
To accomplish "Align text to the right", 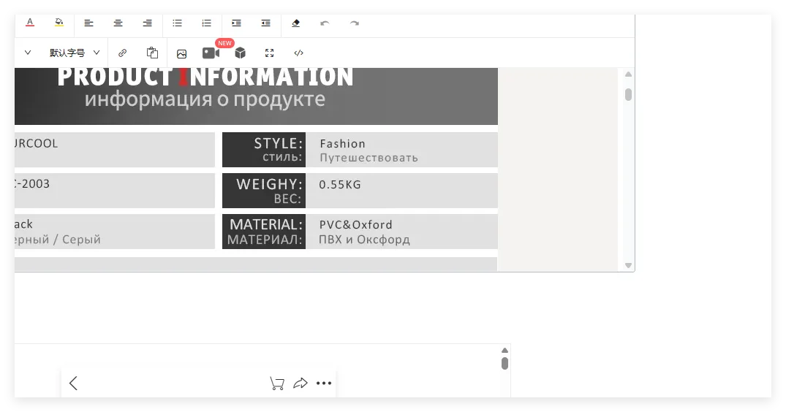I will point(148,23).
